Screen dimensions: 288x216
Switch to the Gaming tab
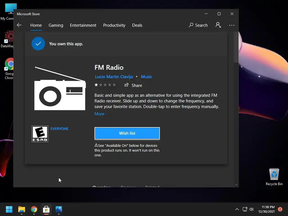tap(56, 25)
